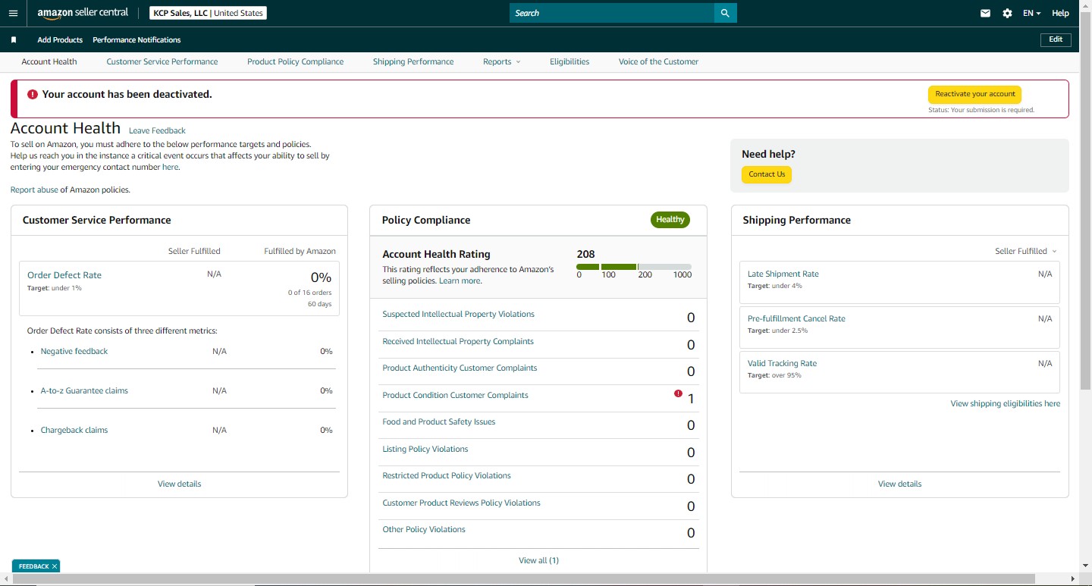
Task: Click Learn more about Account Health Rating
Action: pyautogui.click(x=460, y=280)
